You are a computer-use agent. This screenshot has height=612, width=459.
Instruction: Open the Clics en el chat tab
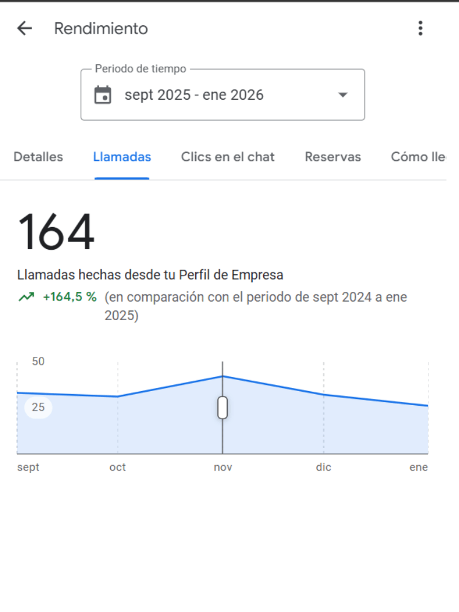228,157
